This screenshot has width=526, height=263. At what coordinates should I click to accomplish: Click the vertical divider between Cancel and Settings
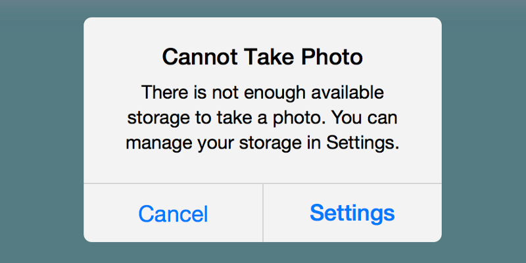(263, 212)
